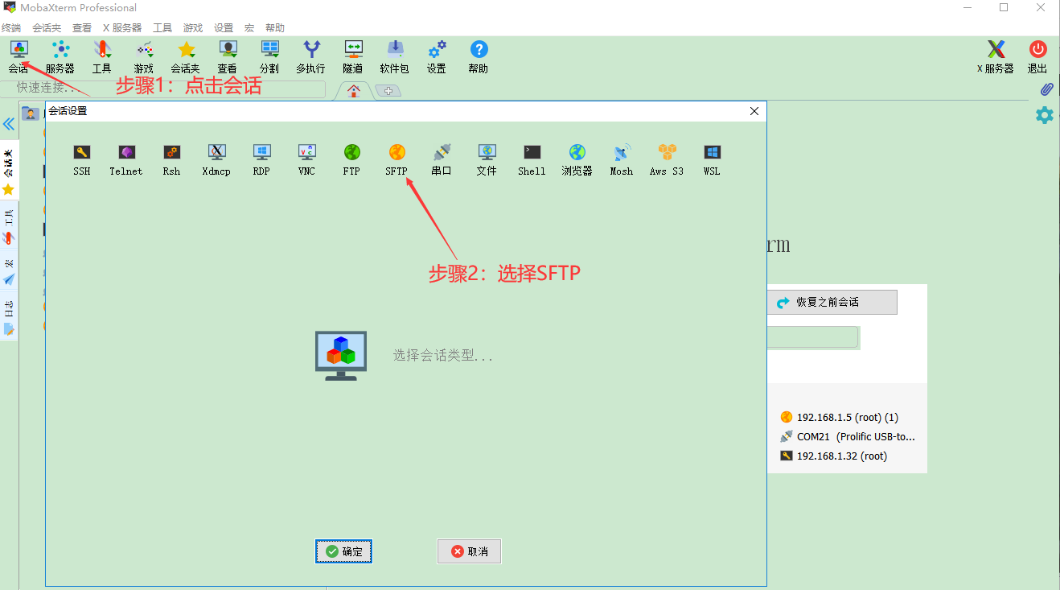Select the WSL session icon

712,159
